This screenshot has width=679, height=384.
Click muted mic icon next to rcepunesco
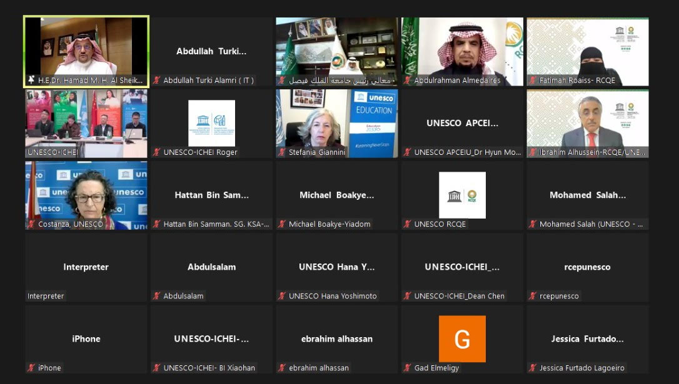point(533,296)
